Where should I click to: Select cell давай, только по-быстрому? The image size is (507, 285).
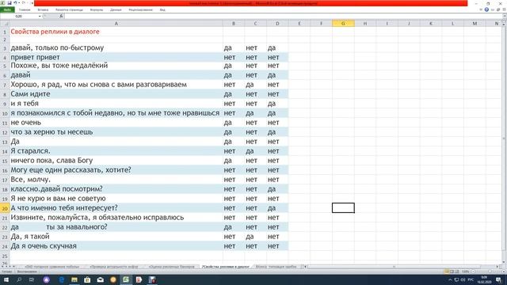pos(116,47)
